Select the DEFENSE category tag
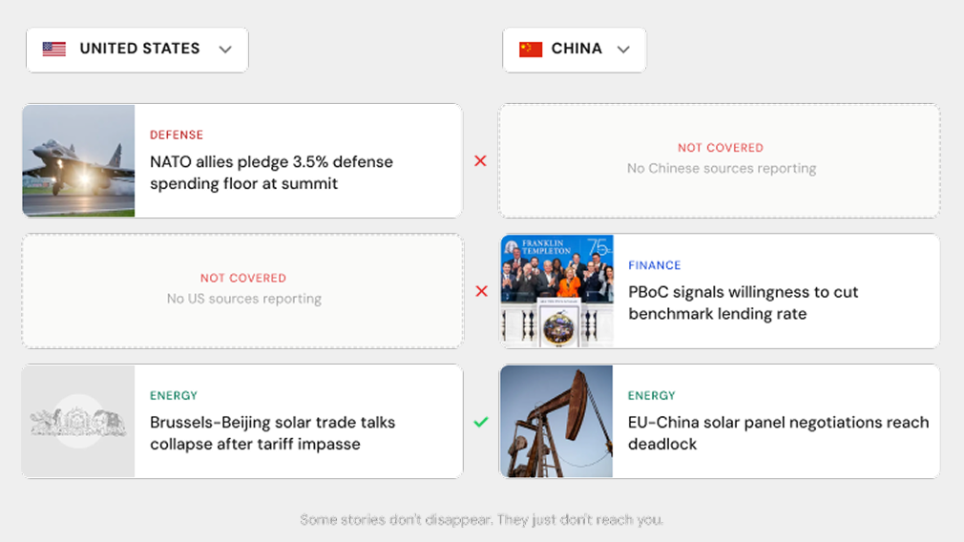The width and height of the screenshot is (964, 542). (x=177, y=135)
